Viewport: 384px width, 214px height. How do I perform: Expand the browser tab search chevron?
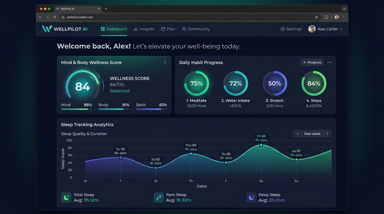coord(344,9)
